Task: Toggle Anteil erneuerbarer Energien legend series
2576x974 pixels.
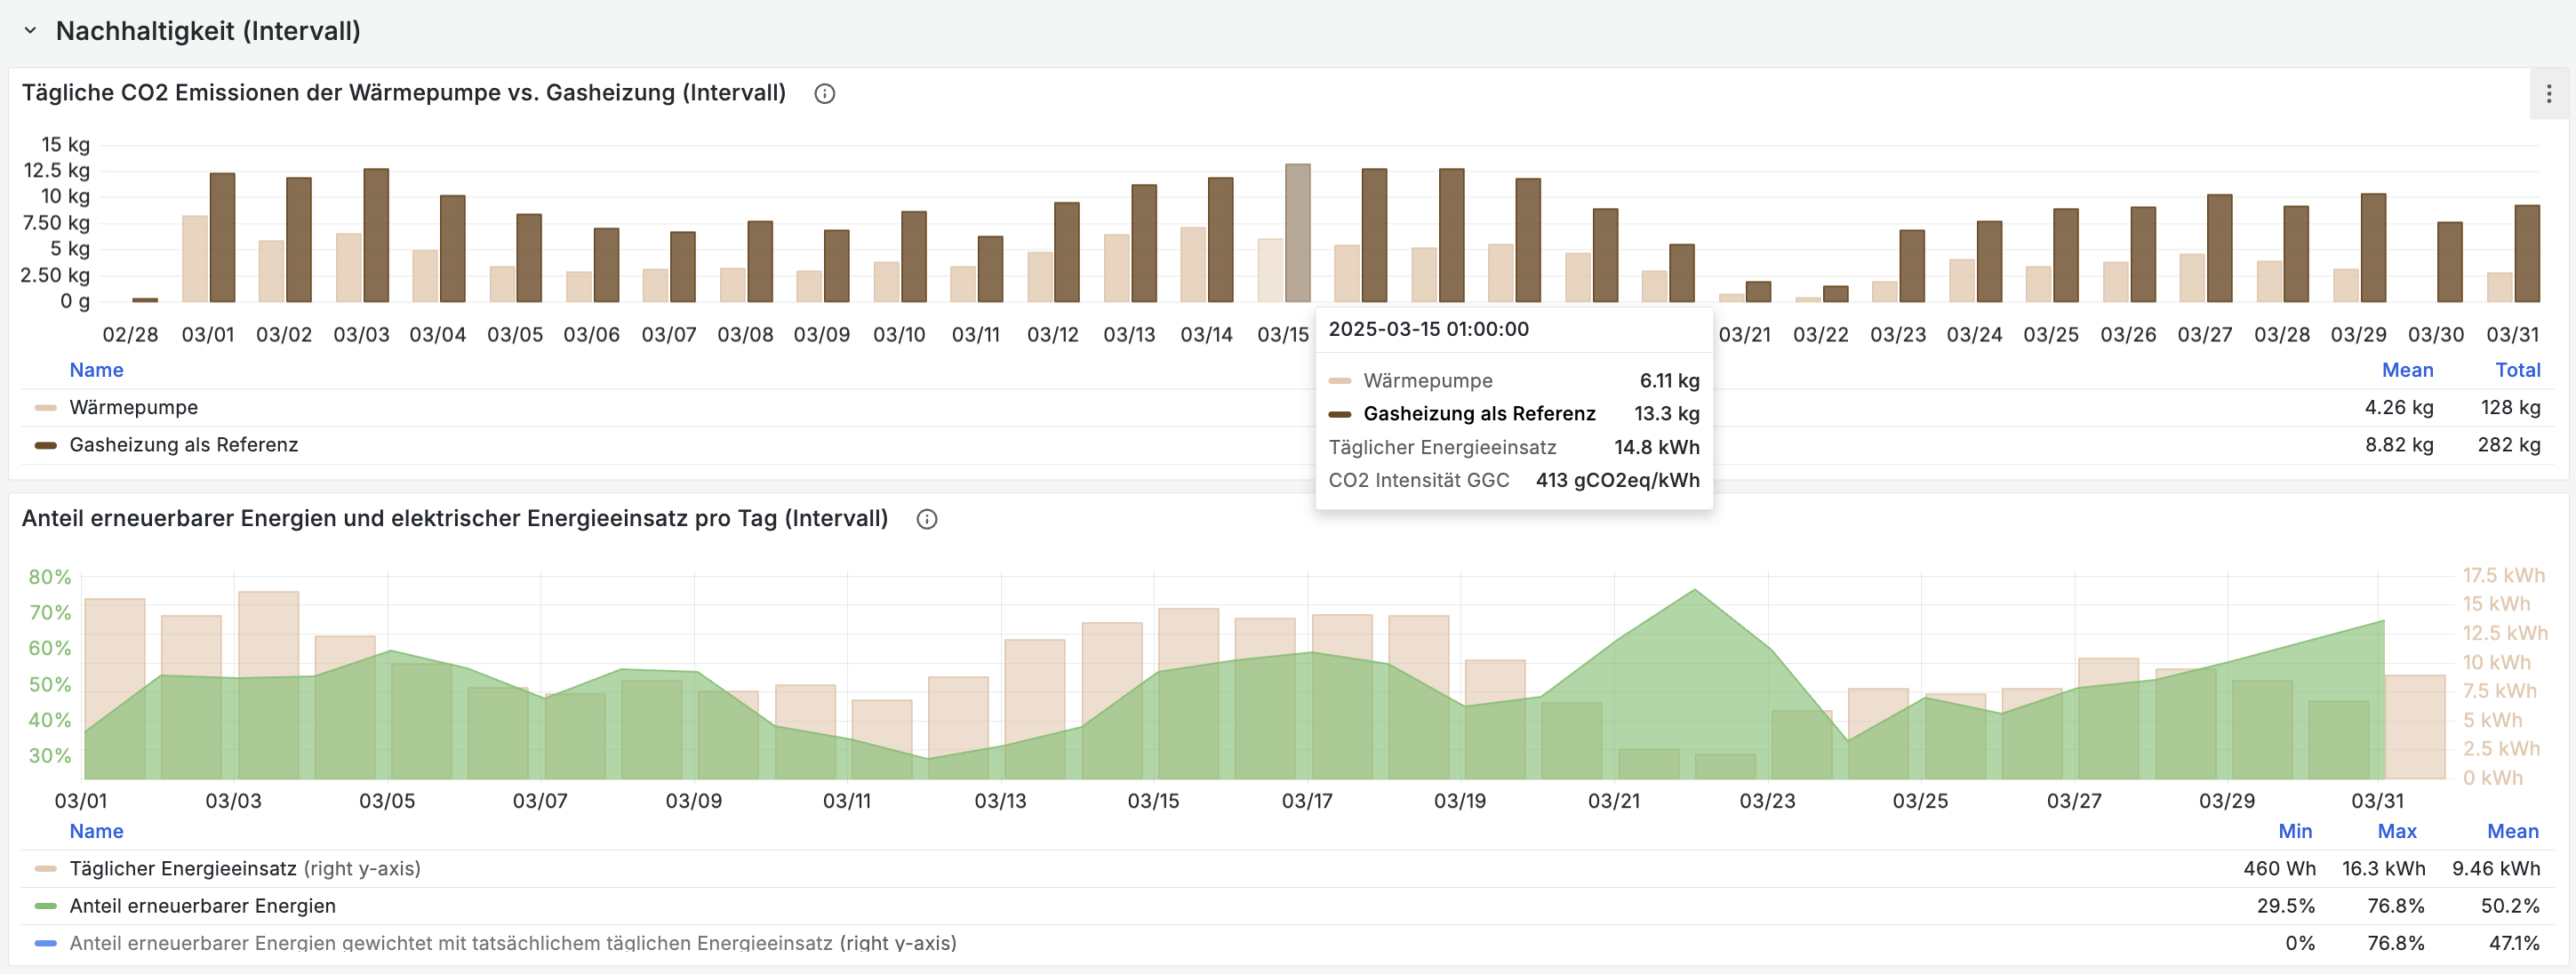Action: click(202, 906)
